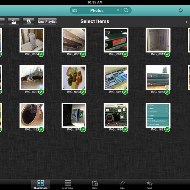Screen dimensions: 190x190
Task: Deselect the IMG_1679 checkmark
Action: tap(83, 129)
